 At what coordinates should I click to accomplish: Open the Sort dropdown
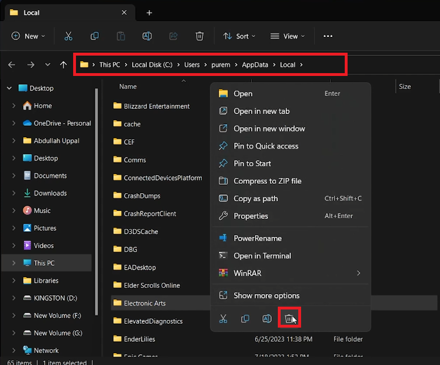pos(239,36)
